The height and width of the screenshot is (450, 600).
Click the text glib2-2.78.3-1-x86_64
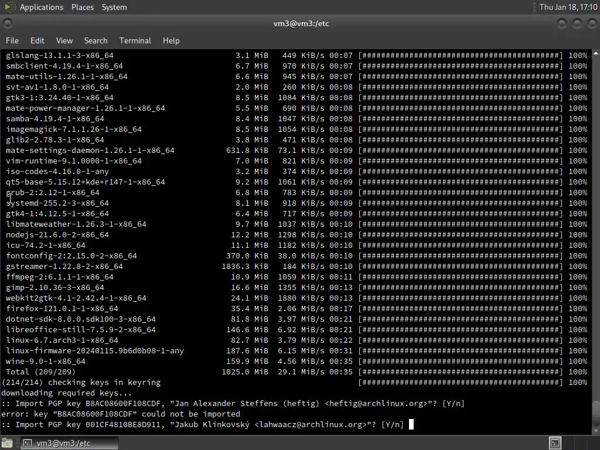coord(55,139)
